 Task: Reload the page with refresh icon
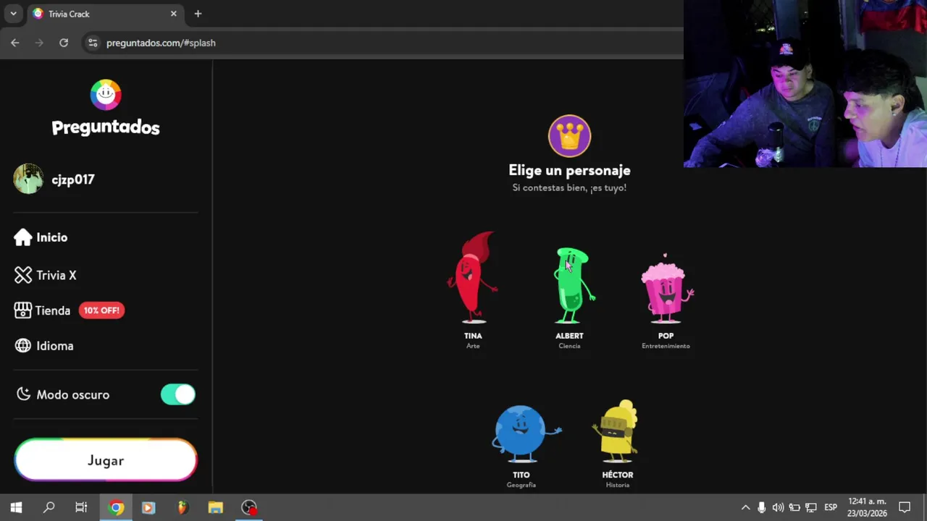coord(64,43)
